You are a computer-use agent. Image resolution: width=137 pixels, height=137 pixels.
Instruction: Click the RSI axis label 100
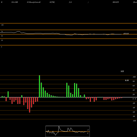[2, 25]
